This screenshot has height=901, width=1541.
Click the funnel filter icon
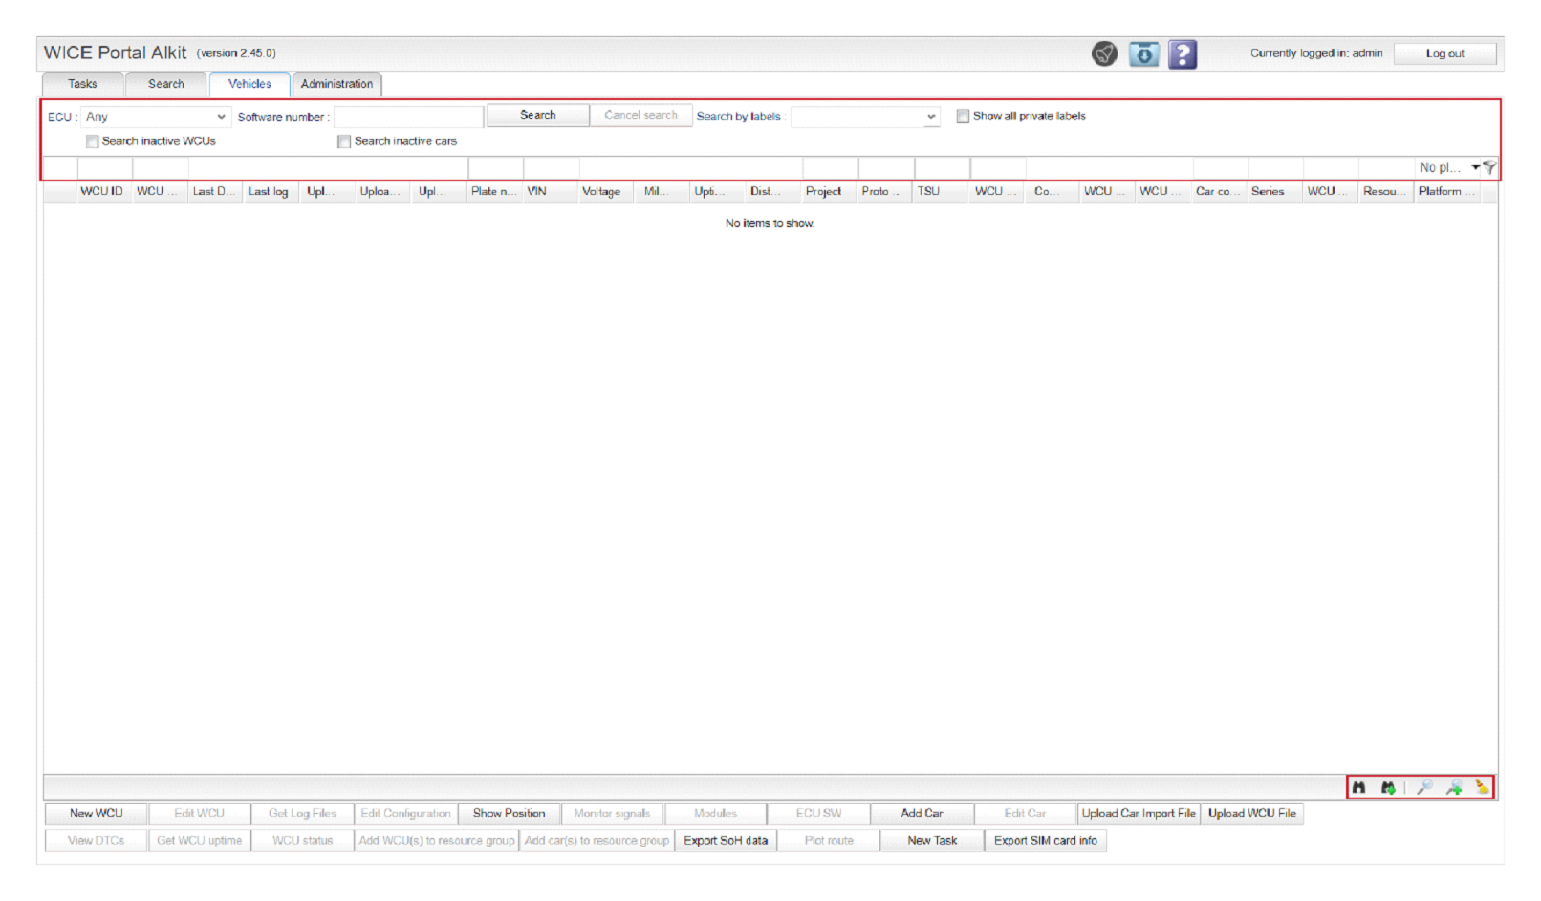coord(1489,167)
